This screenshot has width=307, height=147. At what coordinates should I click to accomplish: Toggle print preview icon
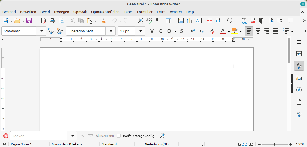[61, 21]
